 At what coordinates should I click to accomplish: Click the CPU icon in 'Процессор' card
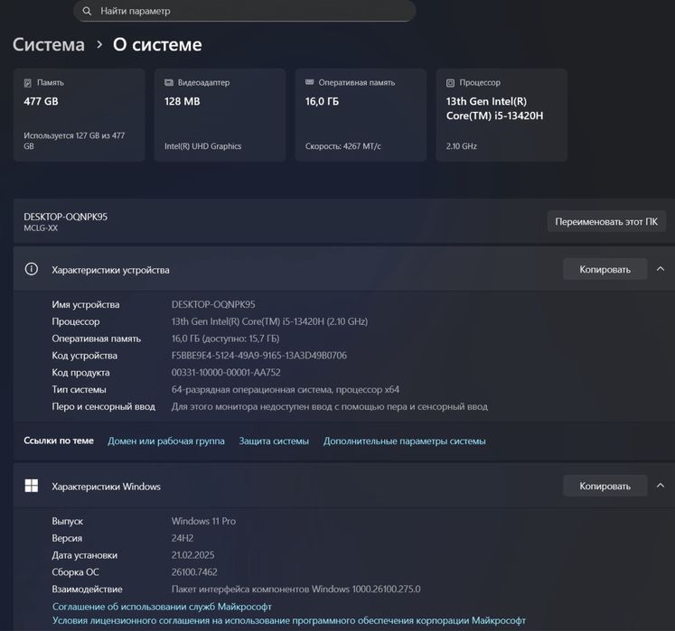(450, 83)
